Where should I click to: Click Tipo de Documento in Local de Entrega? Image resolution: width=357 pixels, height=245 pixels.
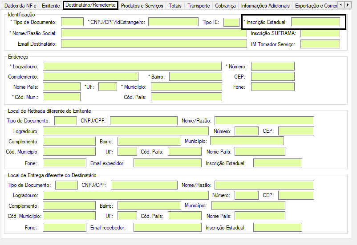(x=66, y=185)
